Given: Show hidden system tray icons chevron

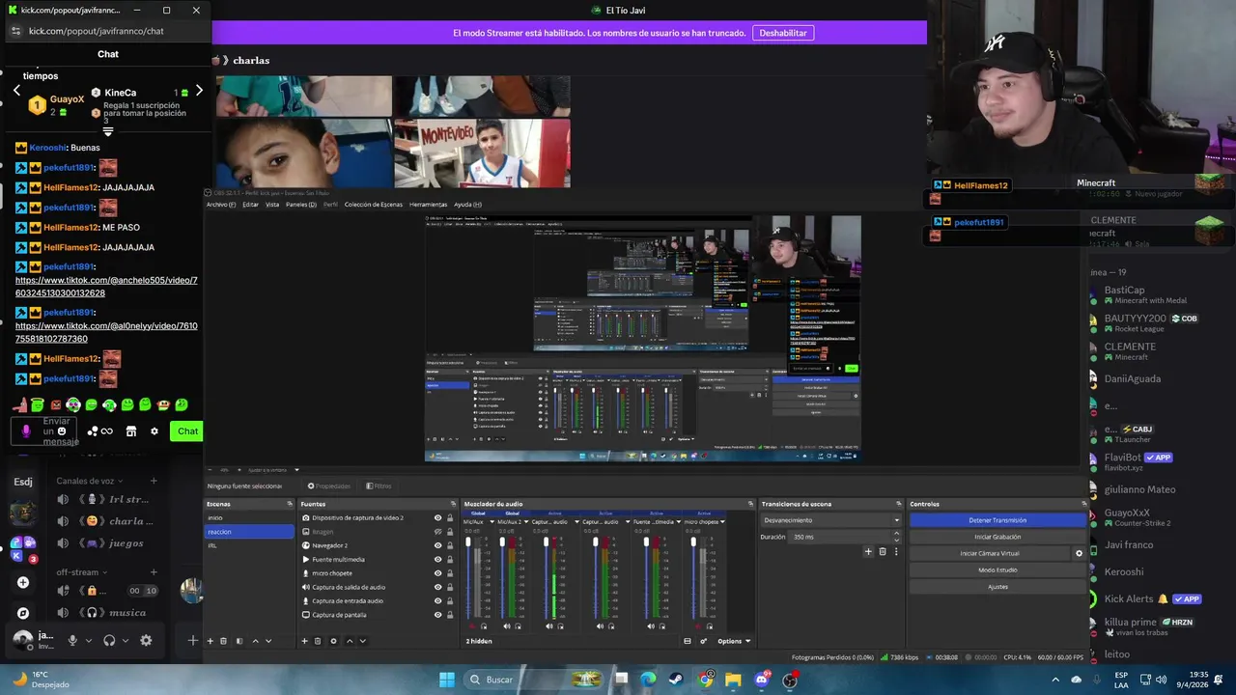Looking at the screenshot, I should click(1055, 680).
